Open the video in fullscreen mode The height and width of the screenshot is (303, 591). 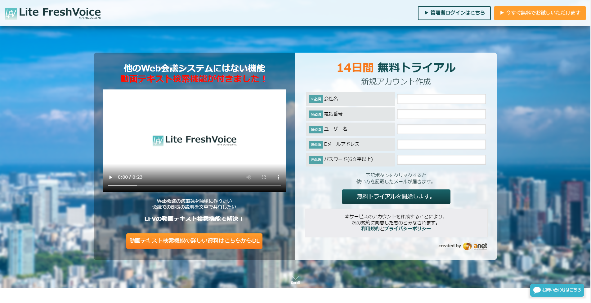coord(264,177)
